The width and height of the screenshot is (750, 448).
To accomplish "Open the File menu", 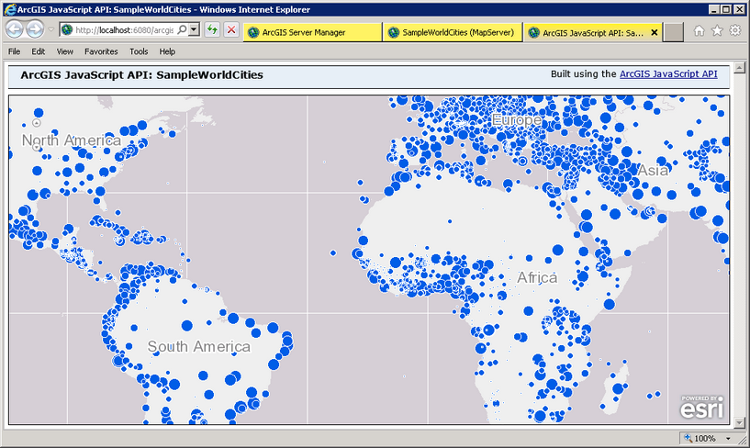I will coord(15,51).
